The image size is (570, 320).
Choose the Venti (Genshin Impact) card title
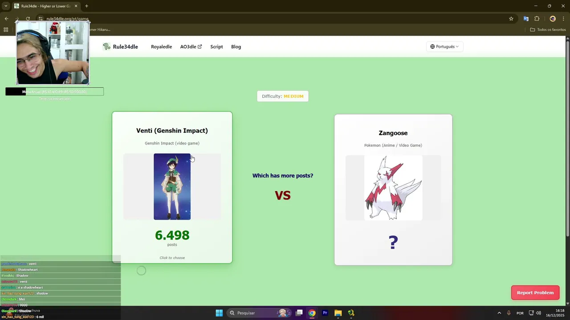click(x=172, y=131)
